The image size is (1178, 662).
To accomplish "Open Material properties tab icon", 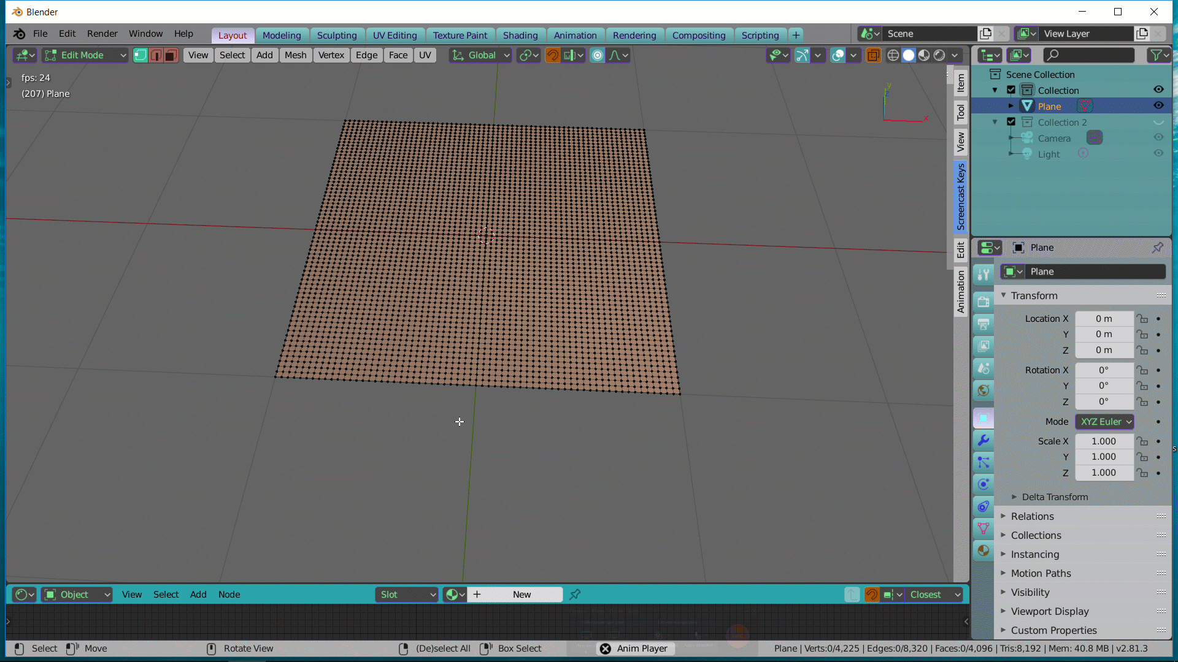I will (984, 550).
